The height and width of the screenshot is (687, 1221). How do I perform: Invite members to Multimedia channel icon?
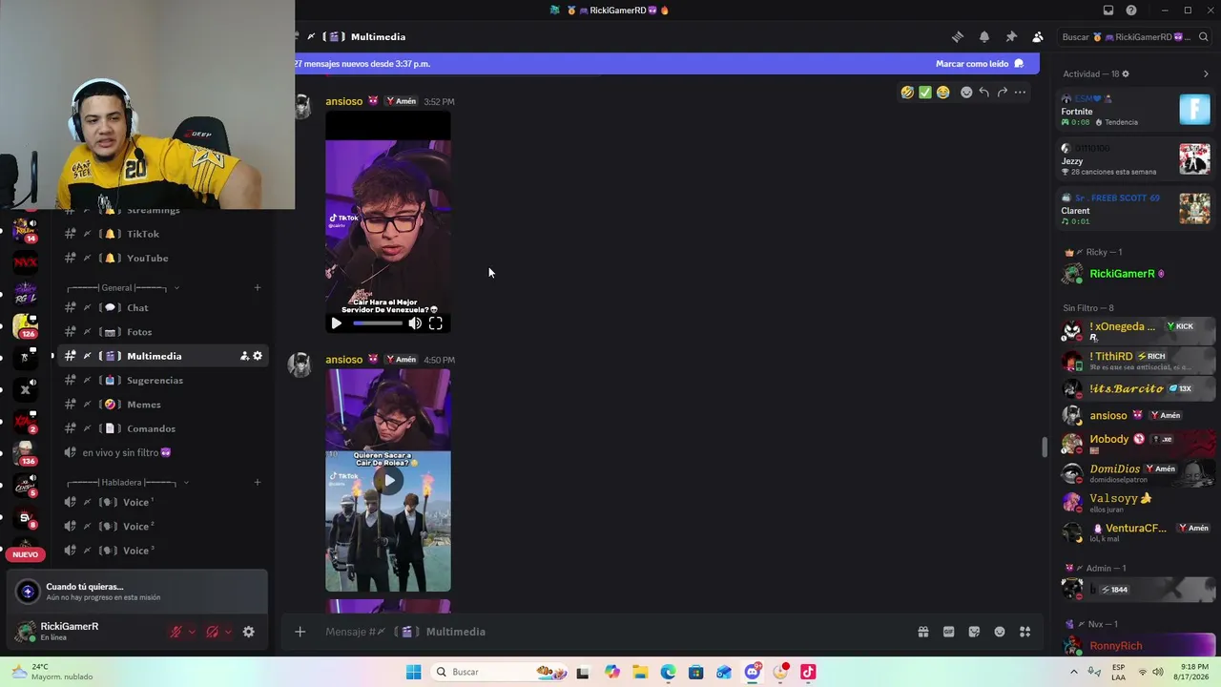point(244,356)
